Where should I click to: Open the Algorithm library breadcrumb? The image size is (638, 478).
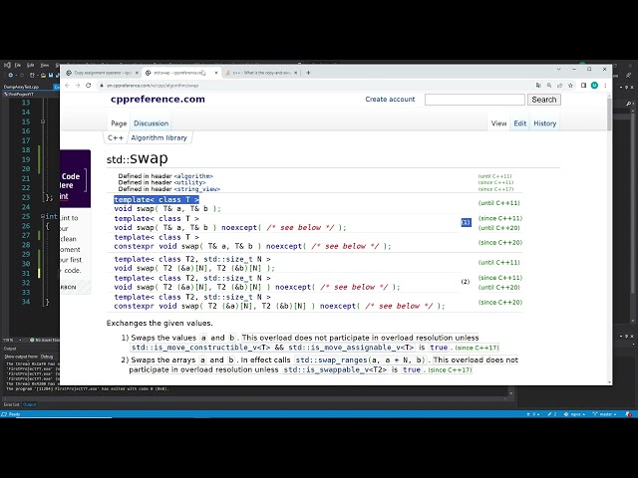[x=159, y=137]
